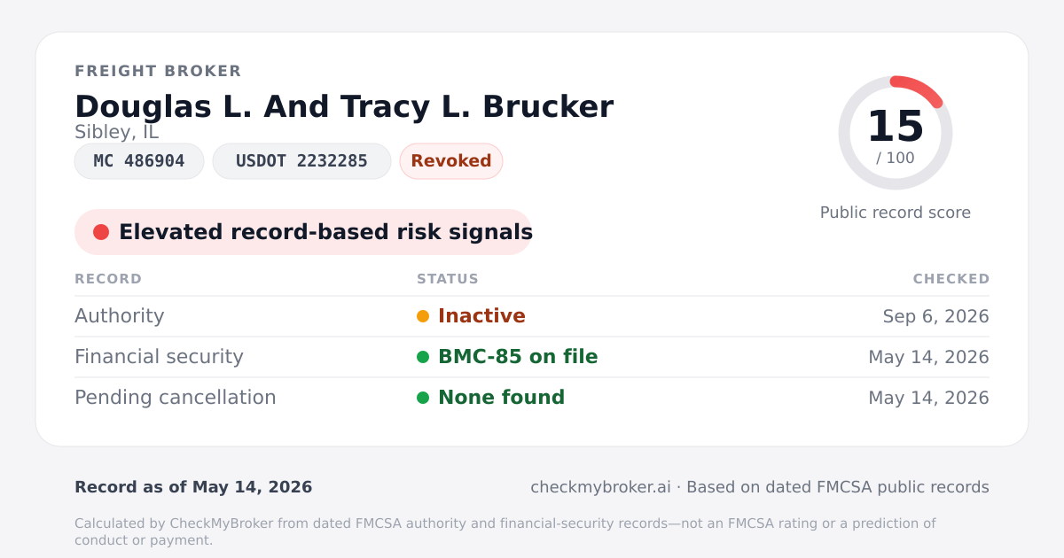Select the Authority record row
The height and width of the screenshot is (558, 1064).
tap(532, 316)
